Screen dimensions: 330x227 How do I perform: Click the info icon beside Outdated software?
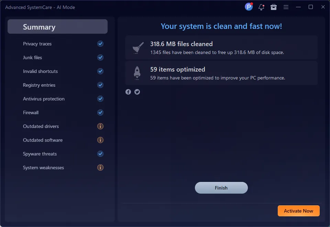[100, 140]
